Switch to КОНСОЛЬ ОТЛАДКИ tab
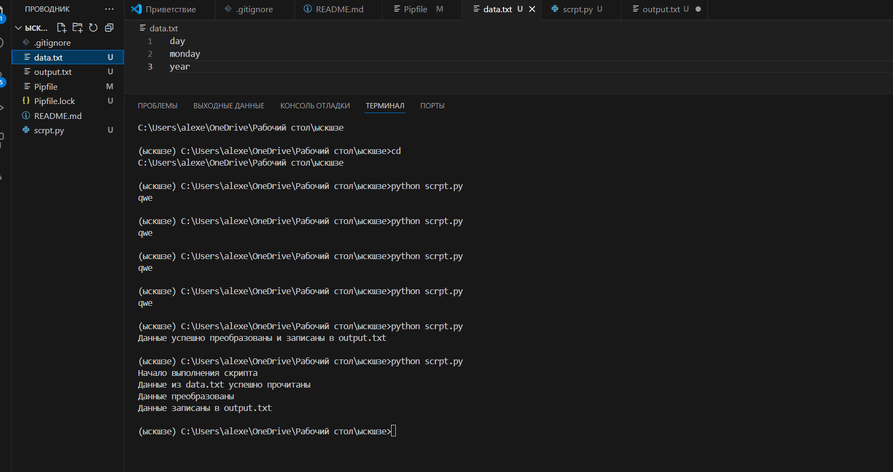 pyautogui.click(x=315, y=106)
